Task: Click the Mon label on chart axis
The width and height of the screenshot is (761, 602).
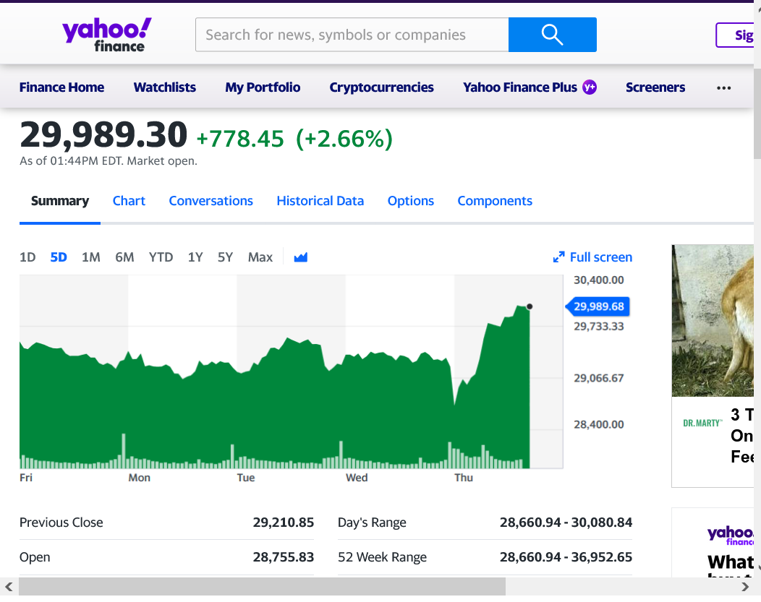Action: pos(140,478)
